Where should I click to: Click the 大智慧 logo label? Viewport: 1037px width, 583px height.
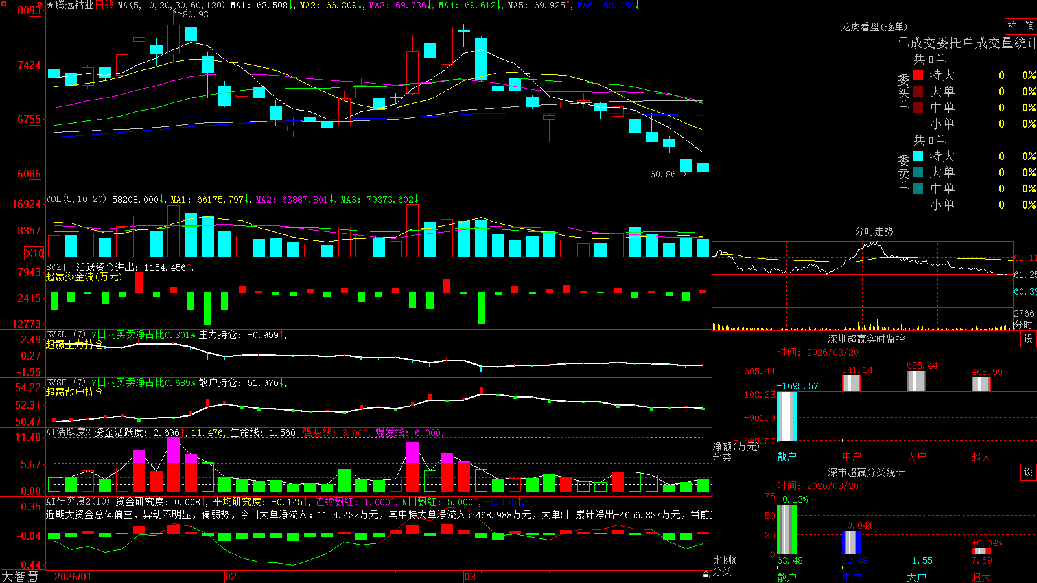click(20, 577)
